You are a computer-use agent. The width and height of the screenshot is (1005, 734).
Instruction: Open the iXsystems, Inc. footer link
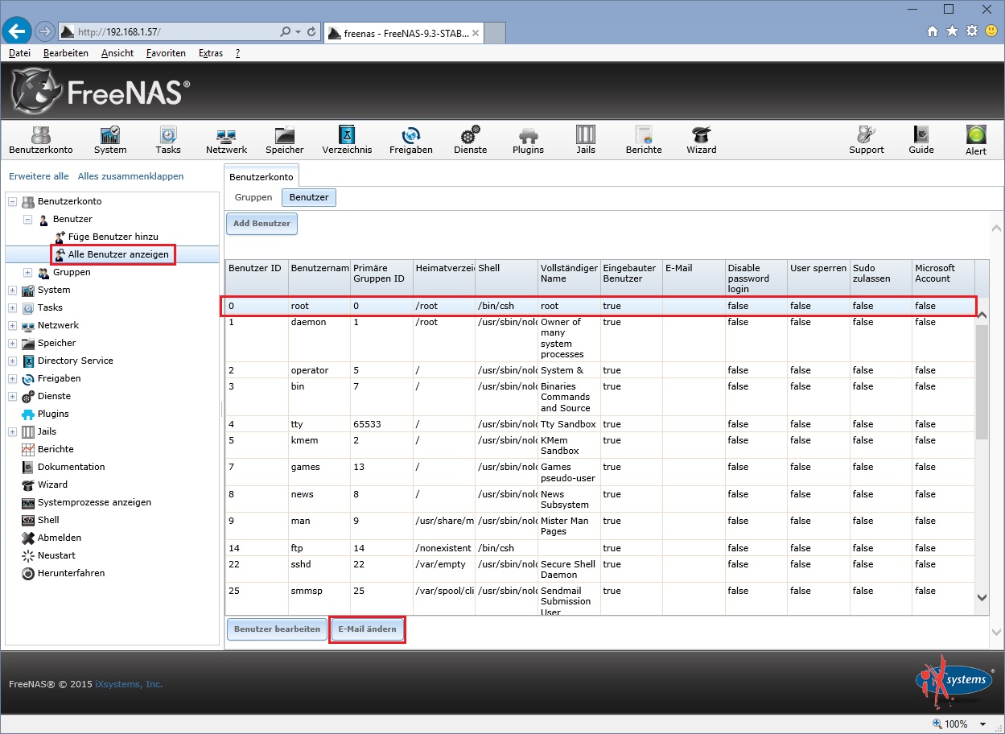click(129, 684)
